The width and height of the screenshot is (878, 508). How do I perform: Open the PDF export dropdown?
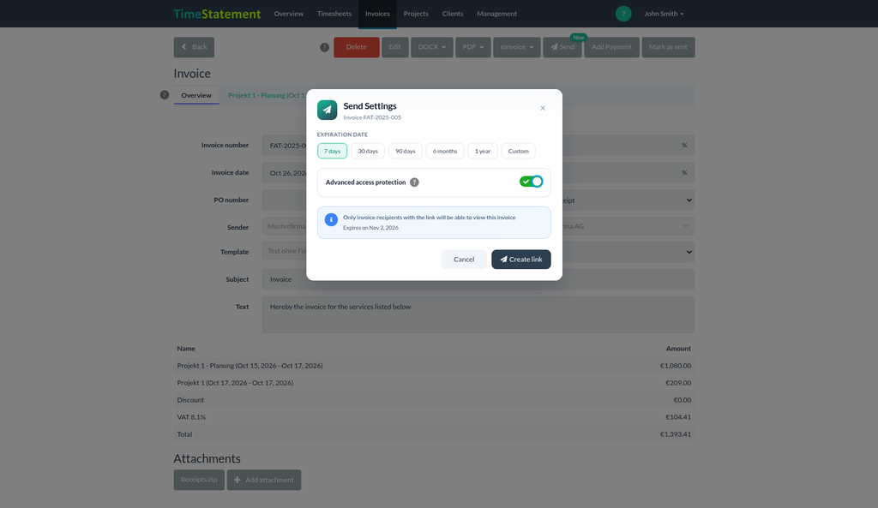tap(473, 47)
